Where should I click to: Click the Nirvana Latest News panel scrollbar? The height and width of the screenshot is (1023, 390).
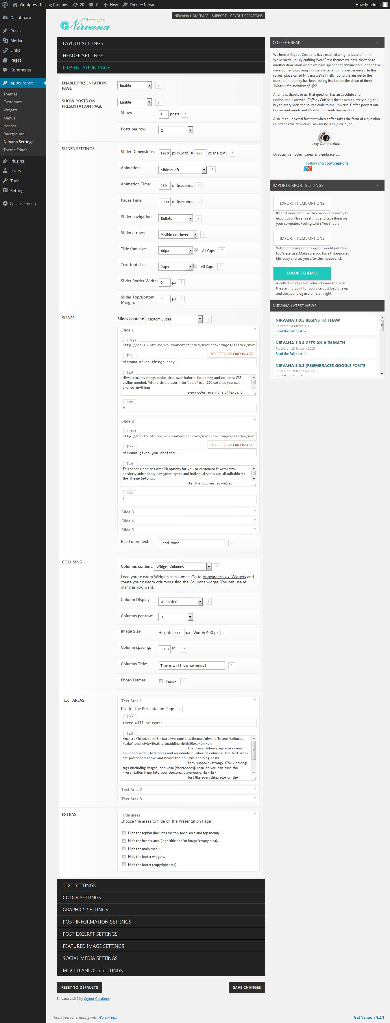(382, 345)
